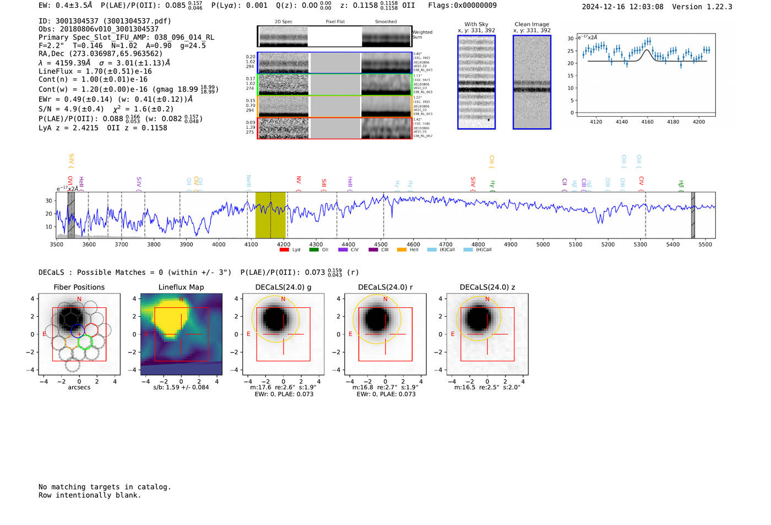Click the 2D Spec column header

point(284,21)
